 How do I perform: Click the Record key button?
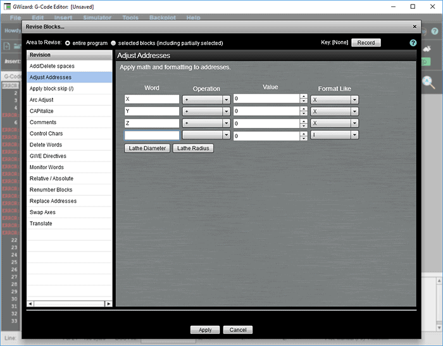366,42
